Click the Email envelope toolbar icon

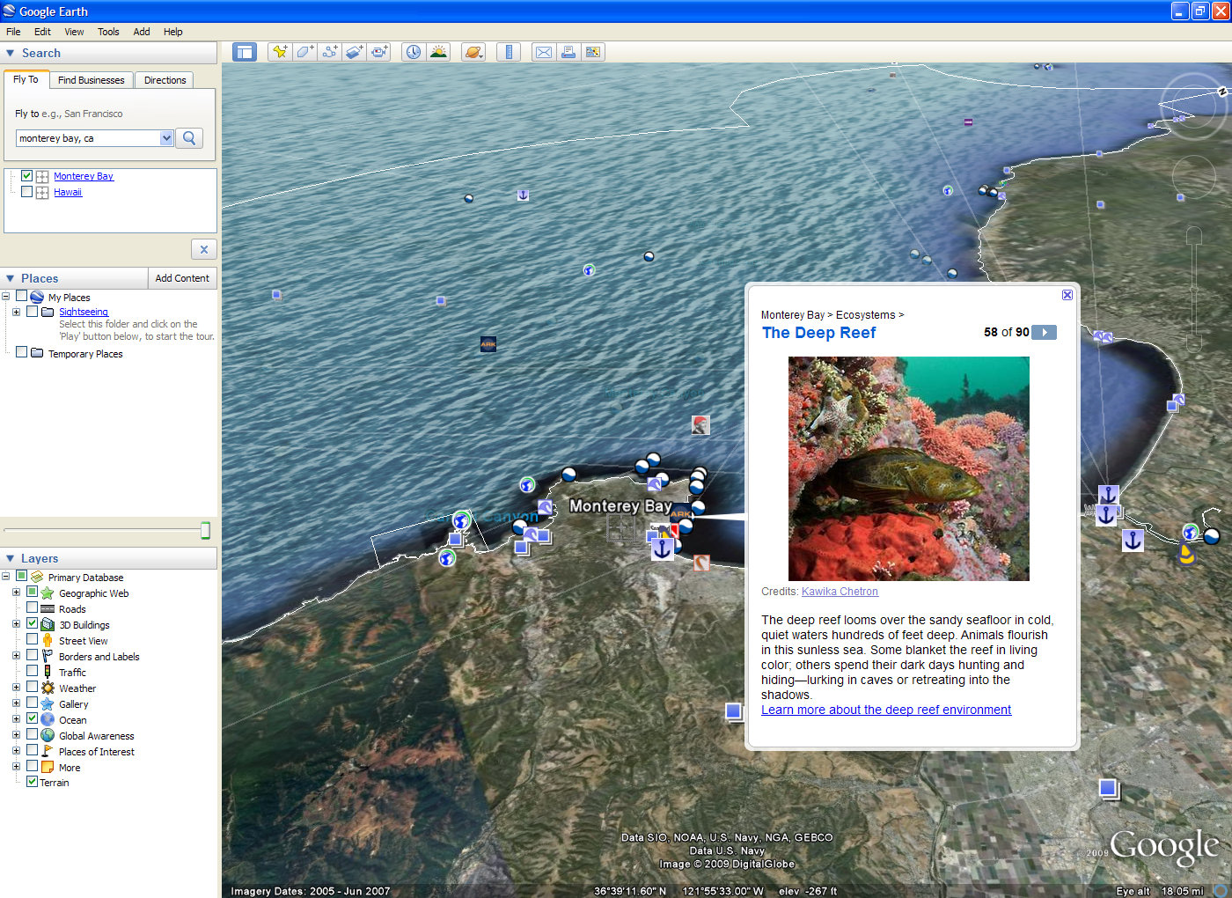(544, 52)
